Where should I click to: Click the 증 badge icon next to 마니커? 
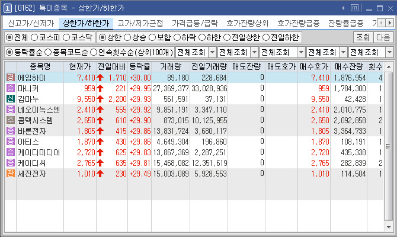point(11,88)
